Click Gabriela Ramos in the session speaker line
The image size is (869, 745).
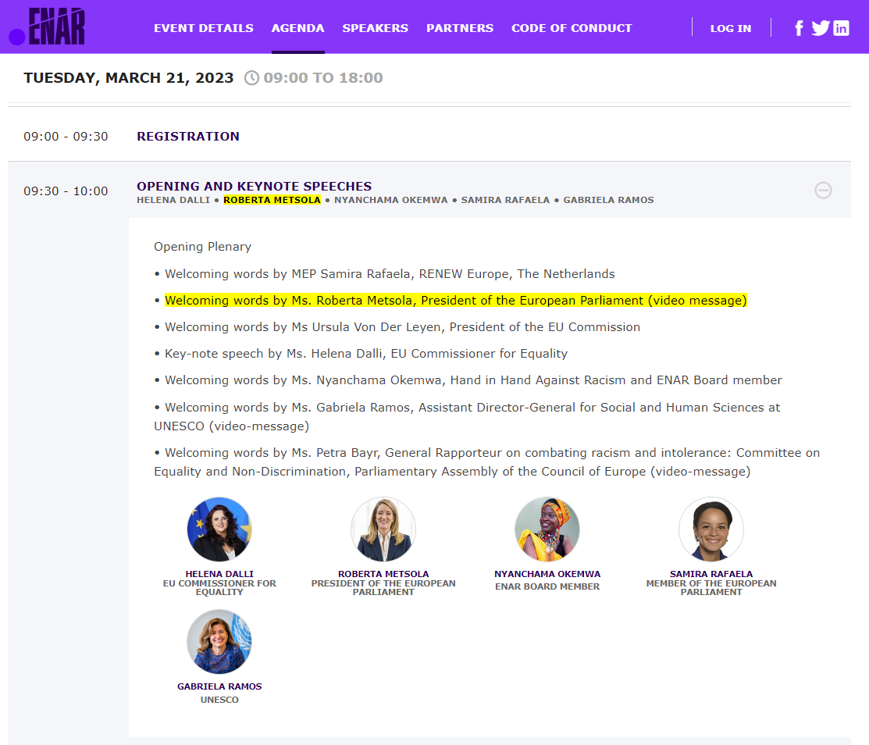point(608,200)
